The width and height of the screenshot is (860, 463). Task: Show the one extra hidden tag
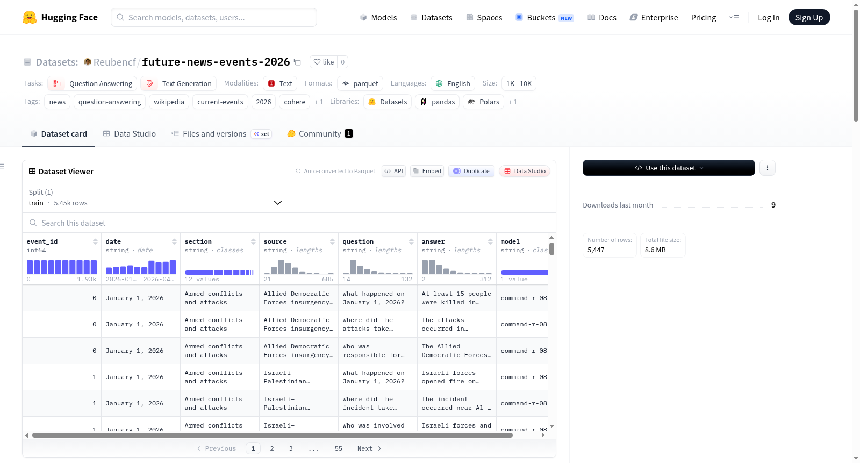pyautogui.click(x=319, y=102)
